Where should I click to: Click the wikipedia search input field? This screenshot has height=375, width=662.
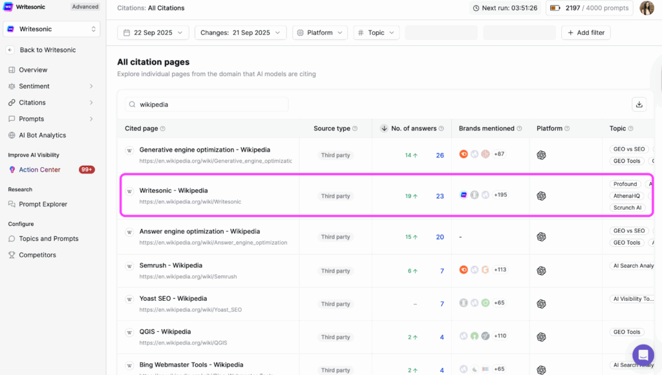tap(206, 105)
